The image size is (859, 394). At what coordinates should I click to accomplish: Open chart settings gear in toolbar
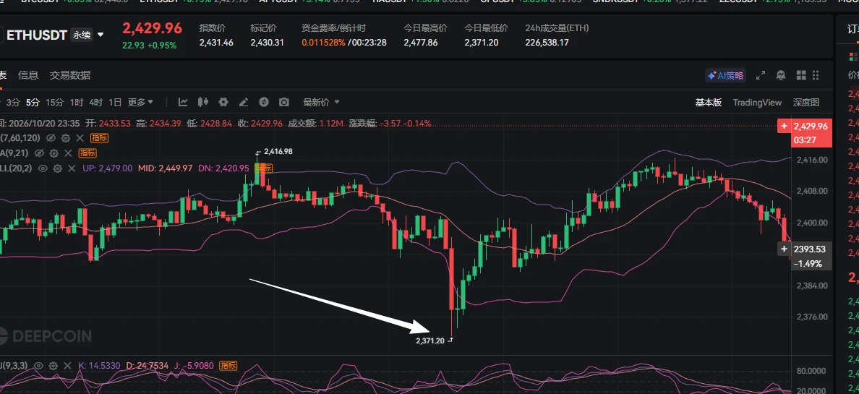(223, 102)
